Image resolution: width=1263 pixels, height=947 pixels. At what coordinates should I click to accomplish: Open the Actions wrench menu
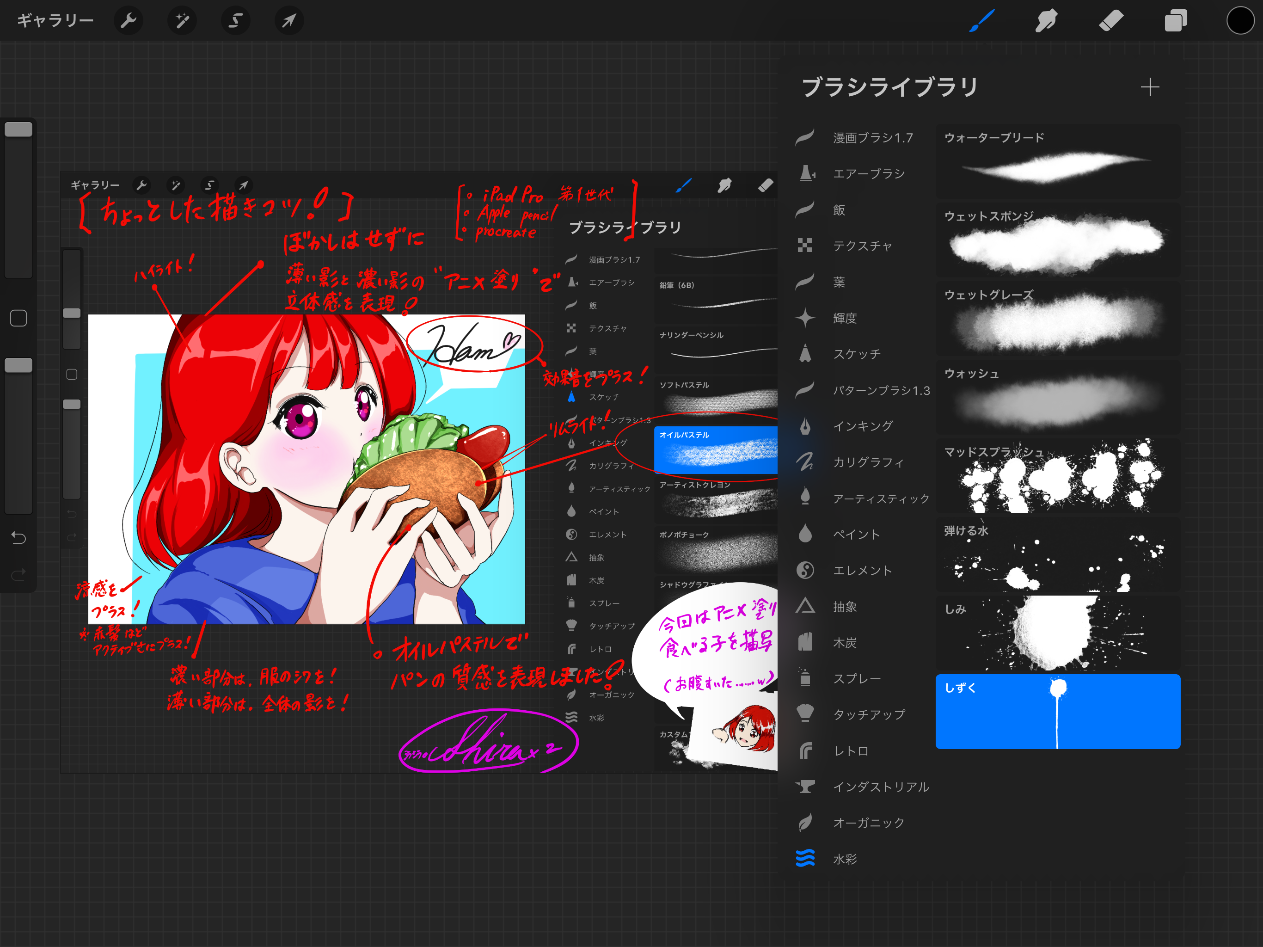click(128, 21)
